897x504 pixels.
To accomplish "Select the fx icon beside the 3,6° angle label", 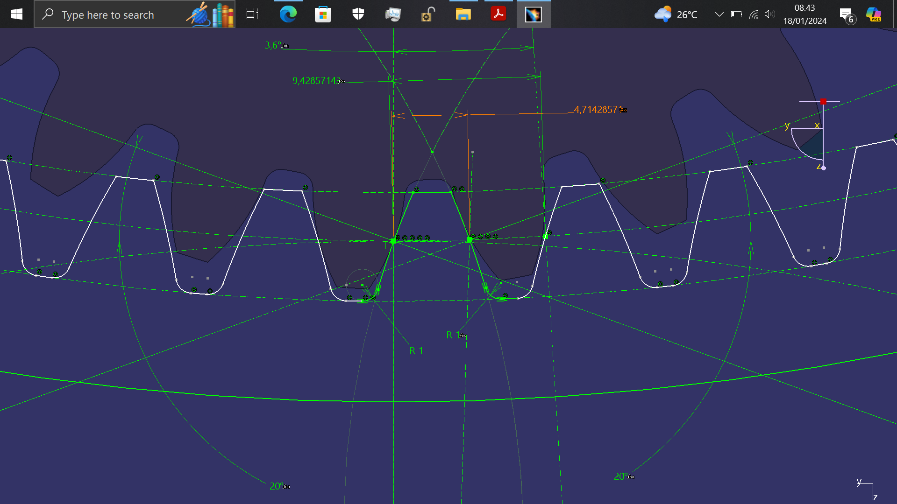I will [285, 45].
